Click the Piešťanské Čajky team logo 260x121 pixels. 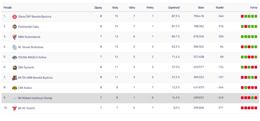point(14,27)
